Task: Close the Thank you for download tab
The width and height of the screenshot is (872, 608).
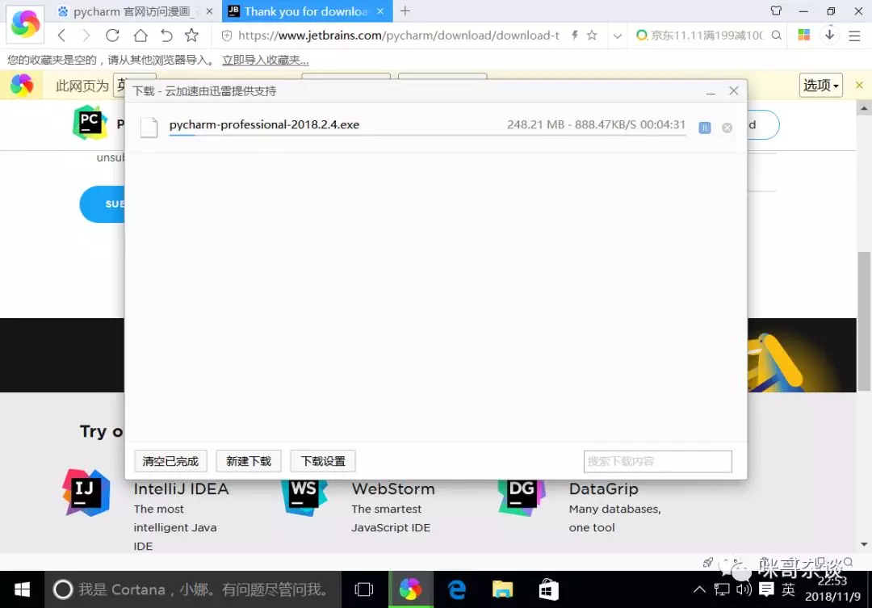Action: [380, 11]
